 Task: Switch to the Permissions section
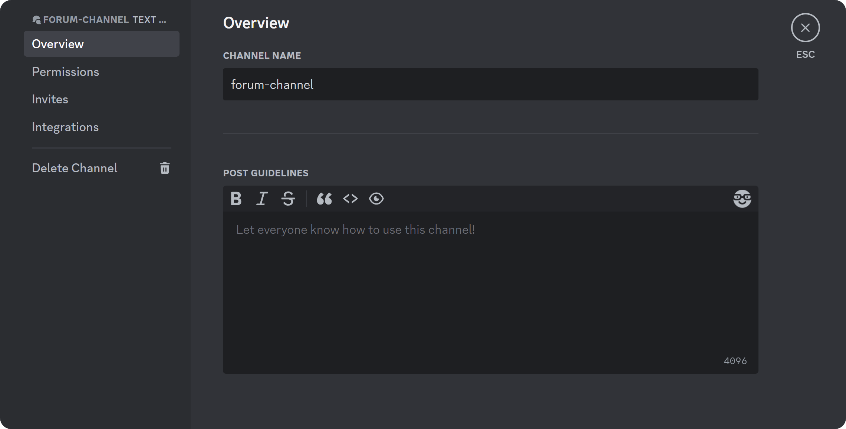pos(66,71)
